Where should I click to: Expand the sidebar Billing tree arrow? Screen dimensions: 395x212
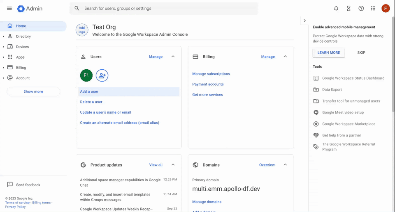(3, 68)
